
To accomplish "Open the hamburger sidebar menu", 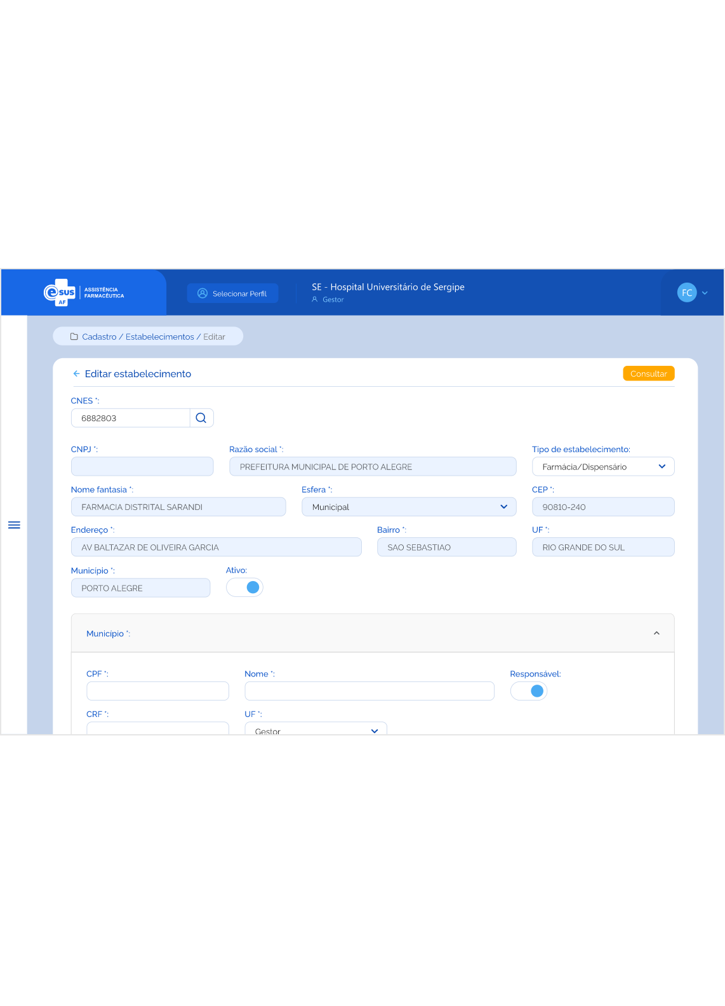I will pyautogui.click(x=14, y=525).
